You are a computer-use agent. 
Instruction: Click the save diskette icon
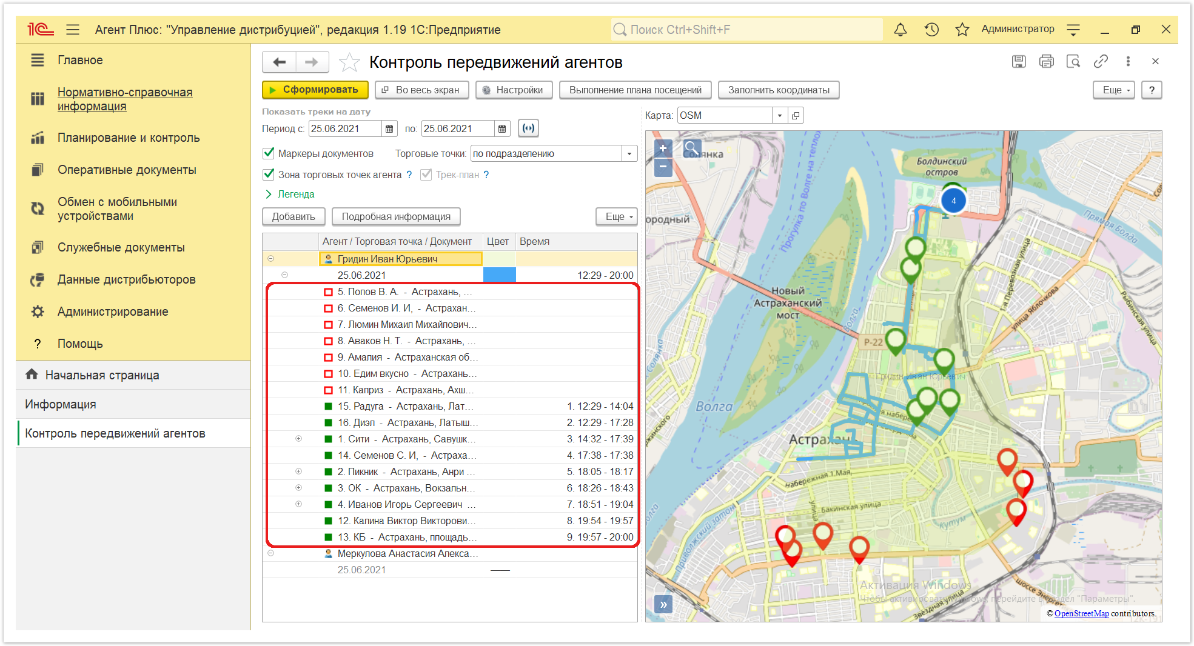tap(1019, 61)
